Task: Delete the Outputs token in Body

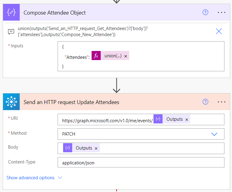Action: (96, 148)
